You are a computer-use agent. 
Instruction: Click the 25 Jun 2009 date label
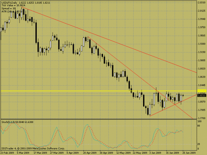coord(189,153)
